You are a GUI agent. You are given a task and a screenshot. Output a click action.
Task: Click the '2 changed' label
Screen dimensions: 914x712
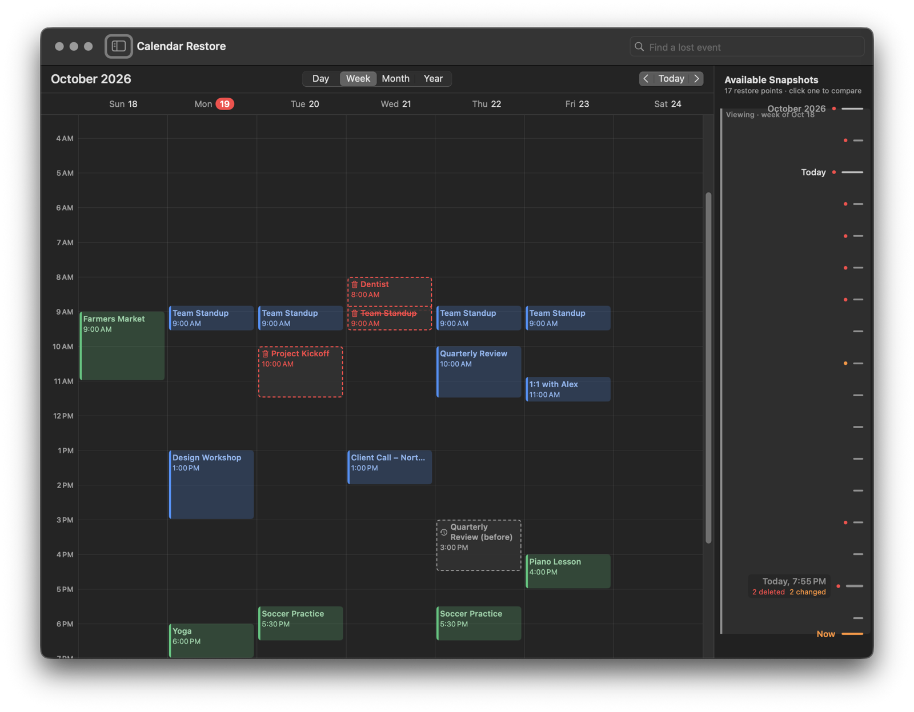tap(808, 592)
